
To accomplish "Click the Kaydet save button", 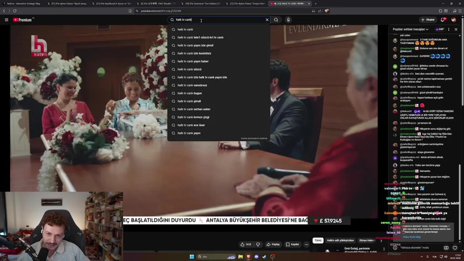I will (292, 244).
